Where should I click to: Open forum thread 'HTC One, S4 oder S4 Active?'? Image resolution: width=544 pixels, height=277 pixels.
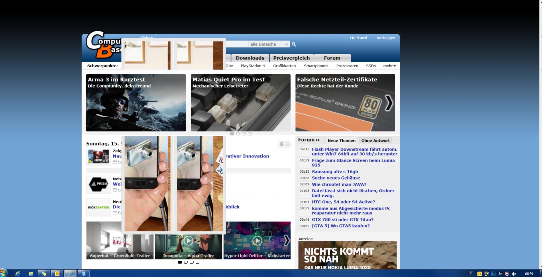click(343, 202)
